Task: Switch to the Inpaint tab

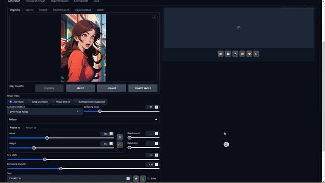Action: pyautogui.click(x=43, y=10)
